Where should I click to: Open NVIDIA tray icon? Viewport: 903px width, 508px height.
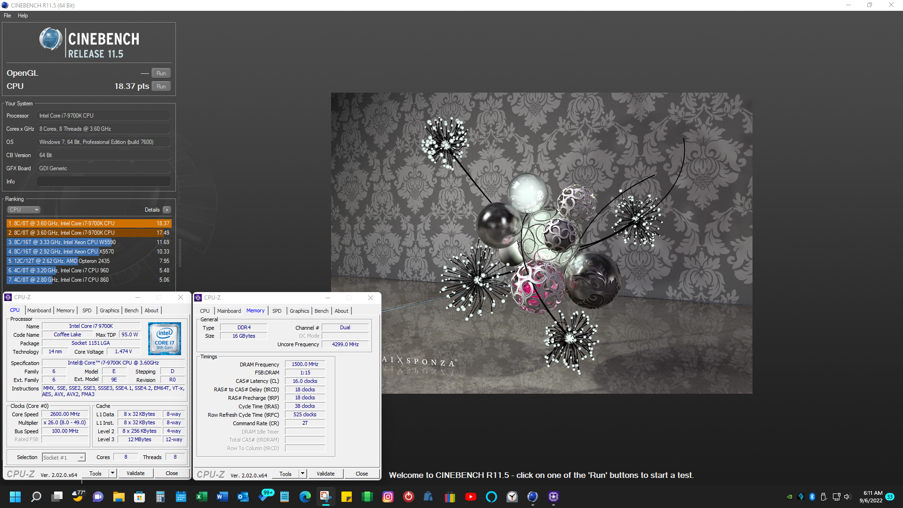pyautogui.click(x=790, y=497)
